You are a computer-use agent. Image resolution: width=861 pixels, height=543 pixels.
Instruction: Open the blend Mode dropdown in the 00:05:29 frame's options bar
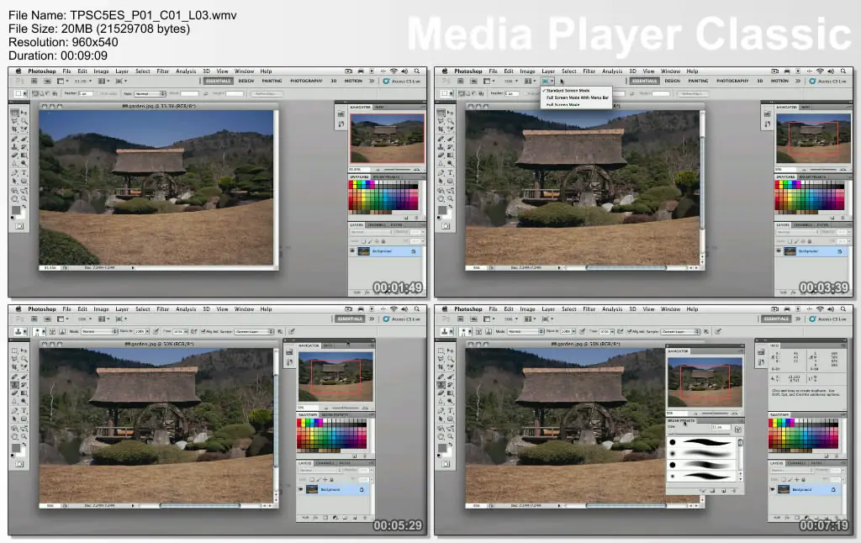click(100, 332)
